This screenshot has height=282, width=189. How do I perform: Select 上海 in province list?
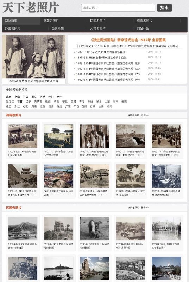(17, 97)
